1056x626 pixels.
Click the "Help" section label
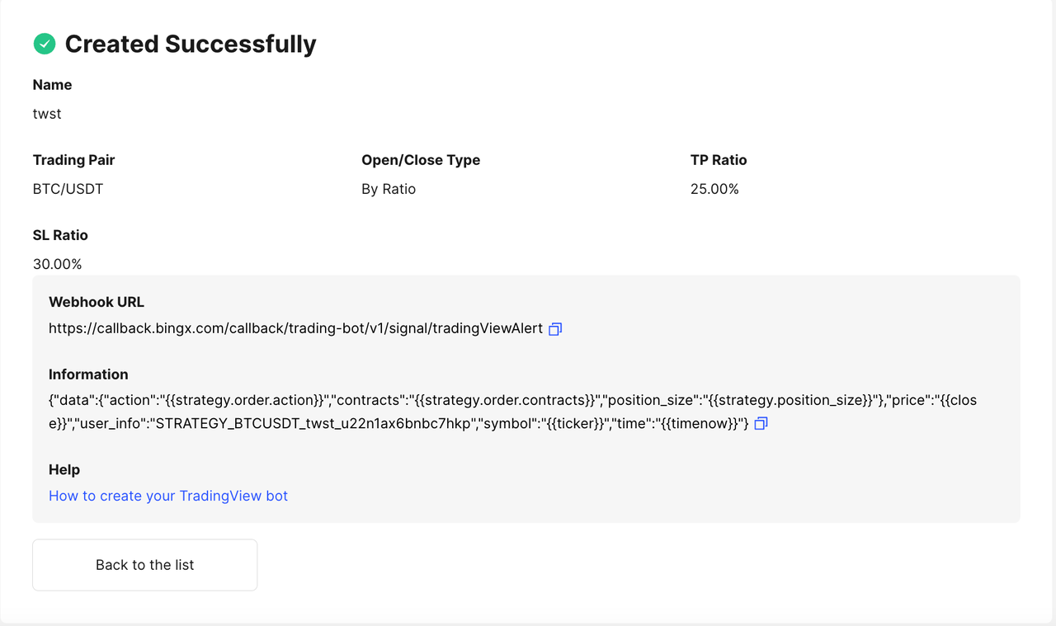[64, 469]
